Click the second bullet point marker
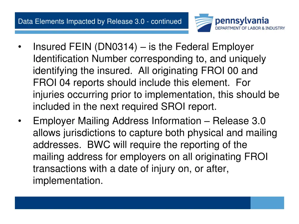 [20, 121]
